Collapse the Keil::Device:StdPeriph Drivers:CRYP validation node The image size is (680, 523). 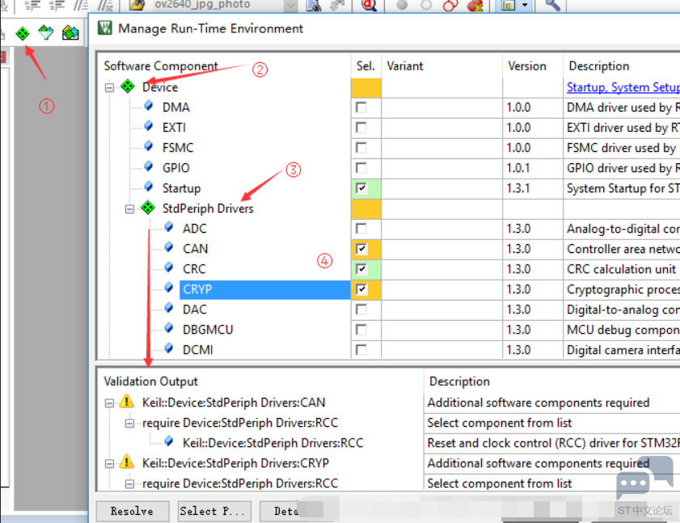point(109,464)
